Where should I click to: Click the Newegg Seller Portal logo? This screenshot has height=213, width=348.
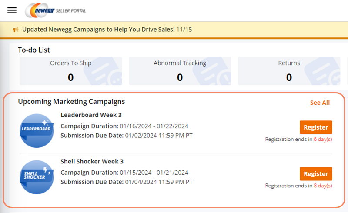(55, 10)
